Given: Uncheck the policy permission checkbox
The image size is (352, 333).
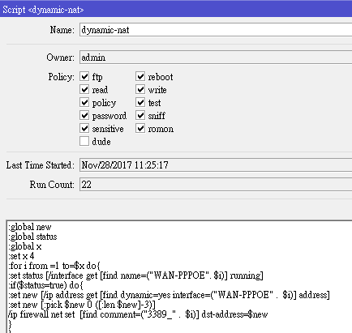Looking at the screenshot, I should click(84, 102).
